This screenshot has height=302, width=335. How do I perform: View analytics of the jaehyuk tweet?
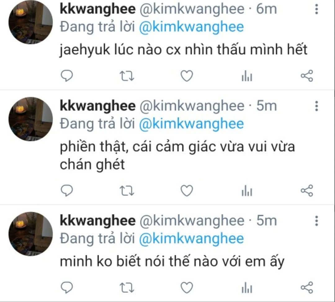coord(247,77)
